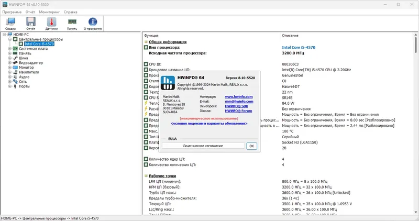This screenshot has height=221, width=419.
Task: Open the Мониторинг menu
Action: click(49, 12)
